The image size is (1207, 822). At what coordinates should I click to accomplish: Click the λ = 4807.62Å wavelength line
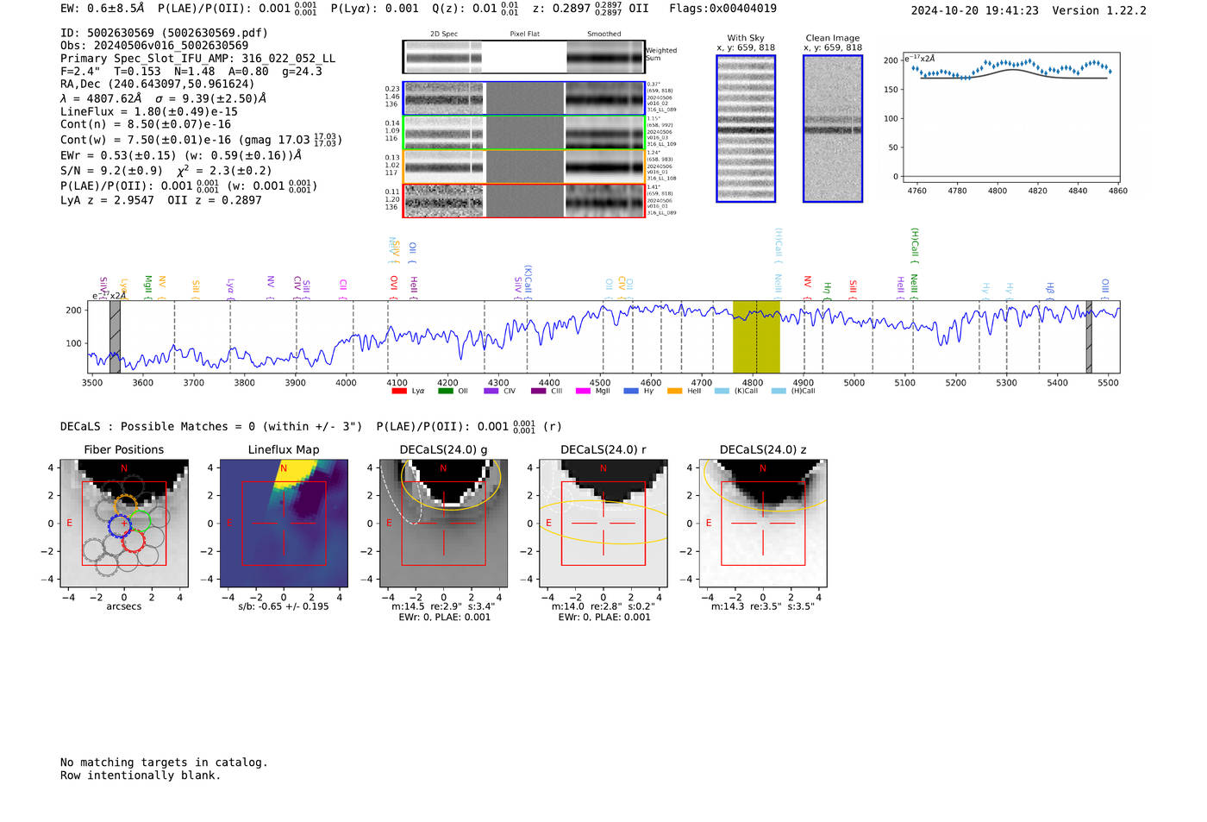(163, 98)
